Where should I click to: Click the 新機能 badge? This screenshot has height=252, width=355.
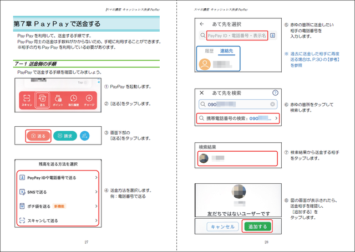pos(59,206)
